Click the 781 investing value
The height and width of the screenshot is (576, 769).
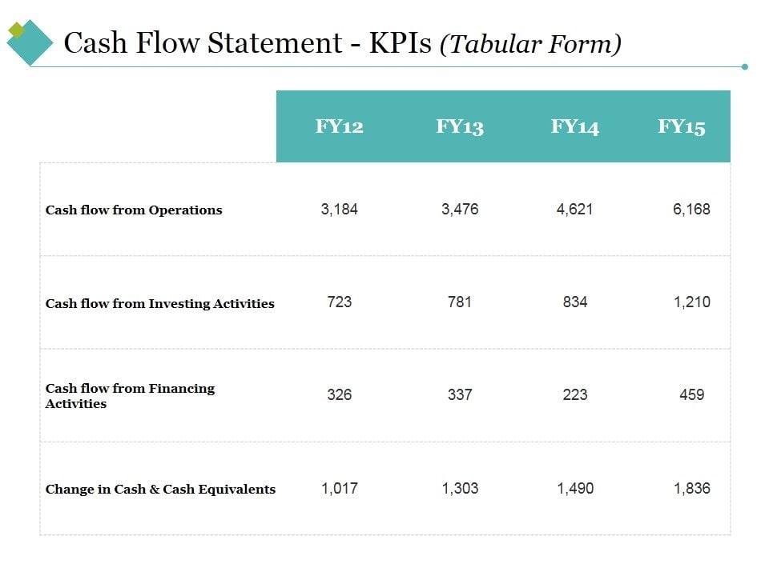click(x=460, y=302)
